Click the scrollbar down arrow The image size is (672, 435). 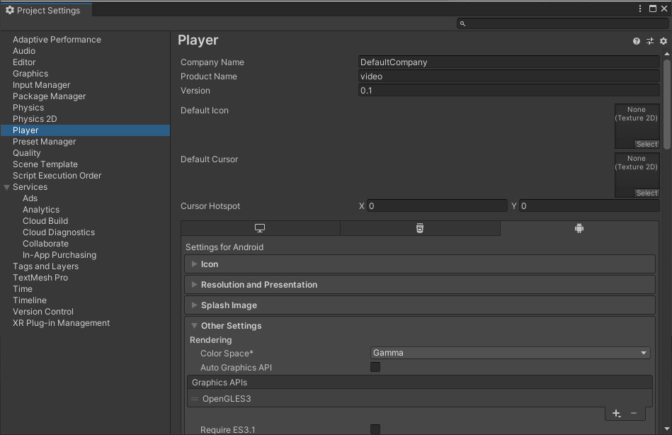[x=667, y=429]
